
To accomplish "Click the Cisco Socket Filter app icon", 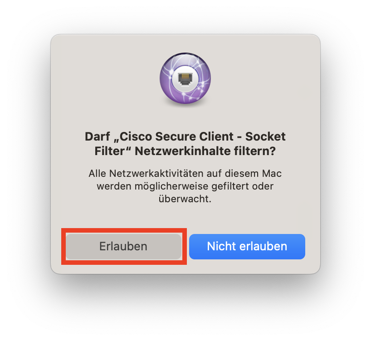I will click(185, 78).
